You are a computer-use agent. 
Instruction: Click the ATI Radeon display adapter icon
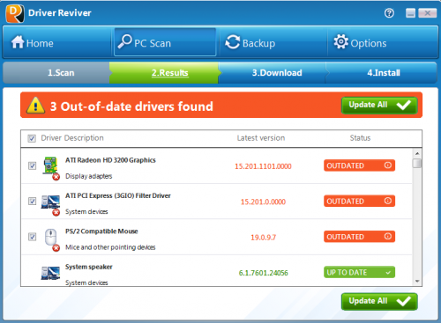click(x=50, y=167)
